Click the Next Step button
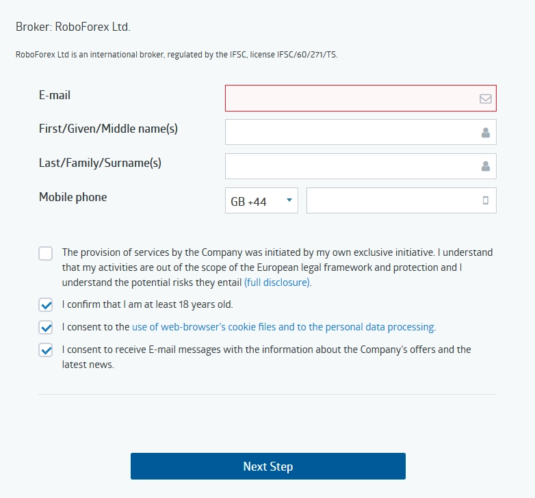This screenshot has width=535, height=498. (x=268, y=467)
